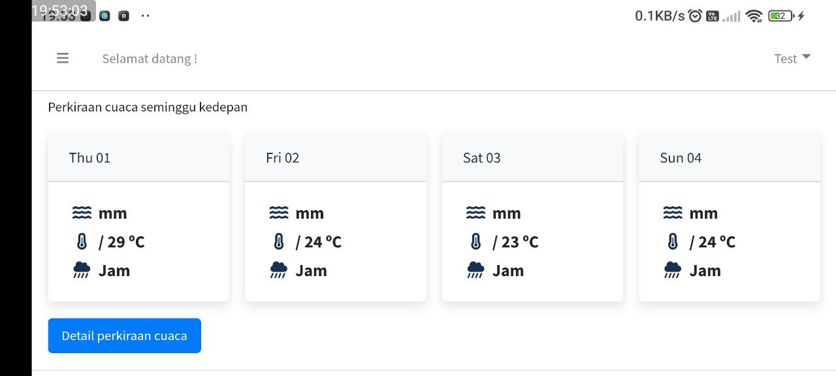
Task: Click the rain cloud icon on Fri 02
Action: 279,271
